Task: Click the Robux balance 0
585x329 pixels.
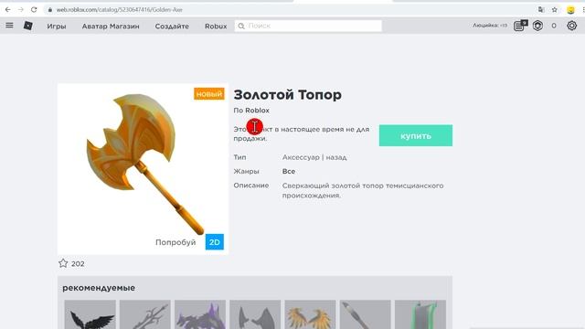Action: (554, 26)
